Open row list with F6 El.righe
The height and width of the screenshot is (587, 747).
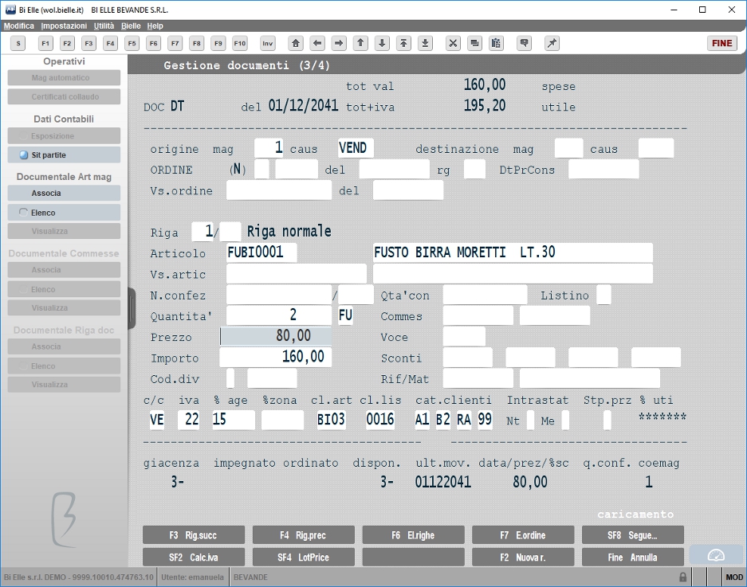point(413,535)
